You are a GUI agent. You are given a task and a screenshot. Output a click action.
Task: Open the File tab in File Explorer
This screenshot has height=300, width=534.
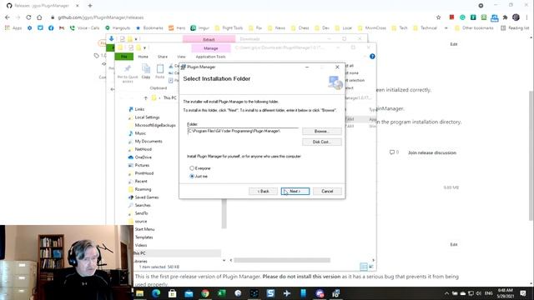[124, 57]
